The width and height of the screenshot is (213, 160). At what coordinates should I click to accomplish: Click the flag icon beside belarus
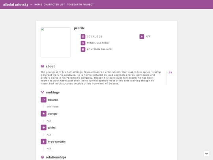pyautogui.click(x=43, y=100)
